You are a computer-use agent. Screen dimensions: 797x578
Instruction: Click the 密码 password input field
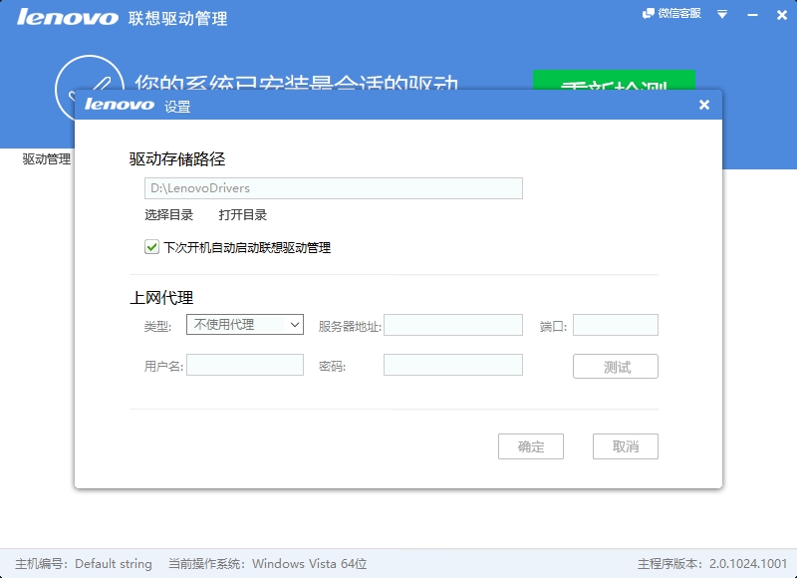pos(453,365)
